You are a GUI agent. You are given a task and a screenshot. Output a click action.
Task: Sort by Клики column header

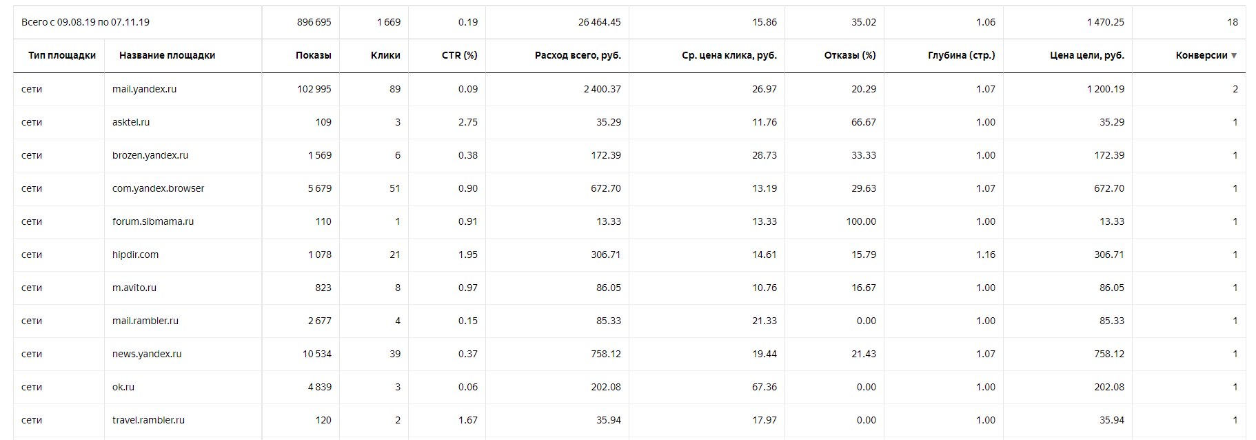point(385,55)
